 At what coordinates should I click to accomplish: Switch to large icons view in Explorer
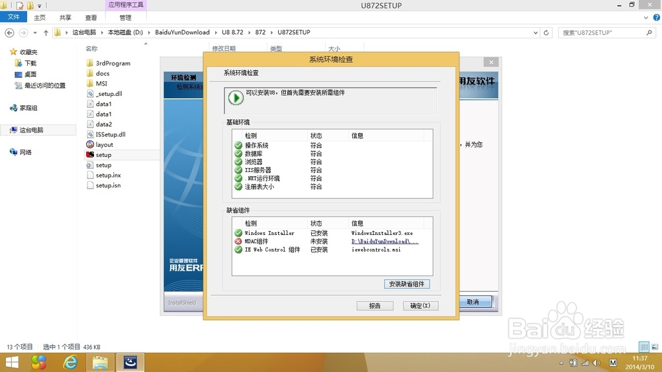point(655,347)
